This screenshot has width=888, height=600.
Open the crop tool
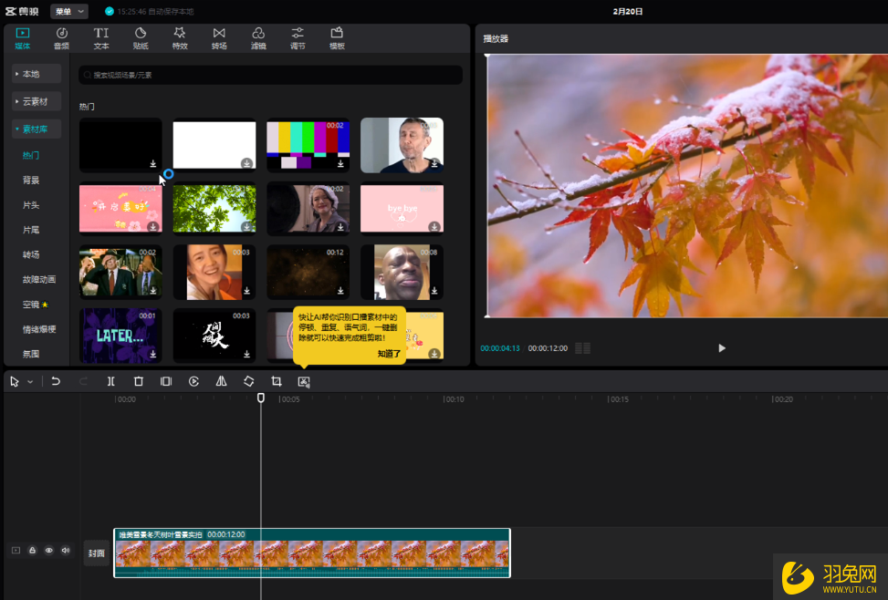click(x=277, y=381)
